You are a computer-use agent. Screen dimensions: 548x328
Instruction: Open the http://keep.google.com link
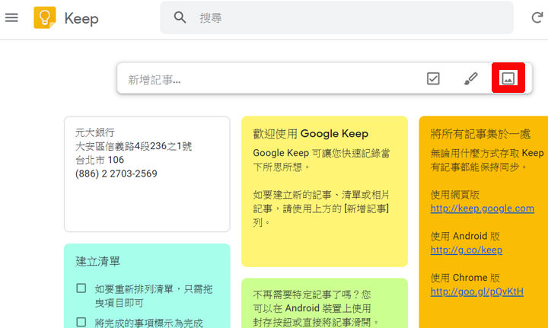pyautogui.click(x=483, y=209)
